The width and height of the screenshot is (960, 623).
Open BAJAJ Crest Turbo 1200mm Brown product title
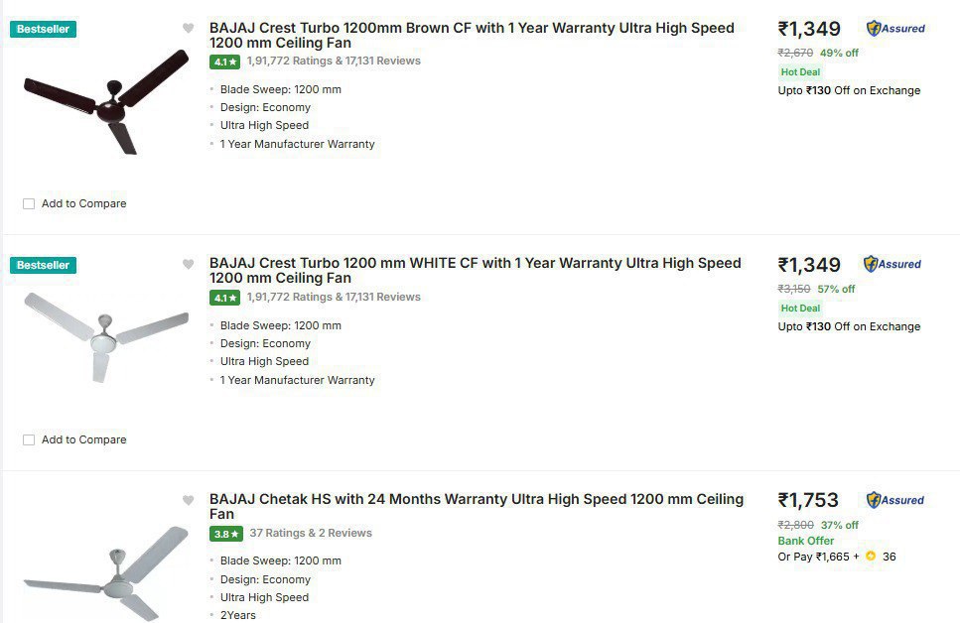click(472, 36)
